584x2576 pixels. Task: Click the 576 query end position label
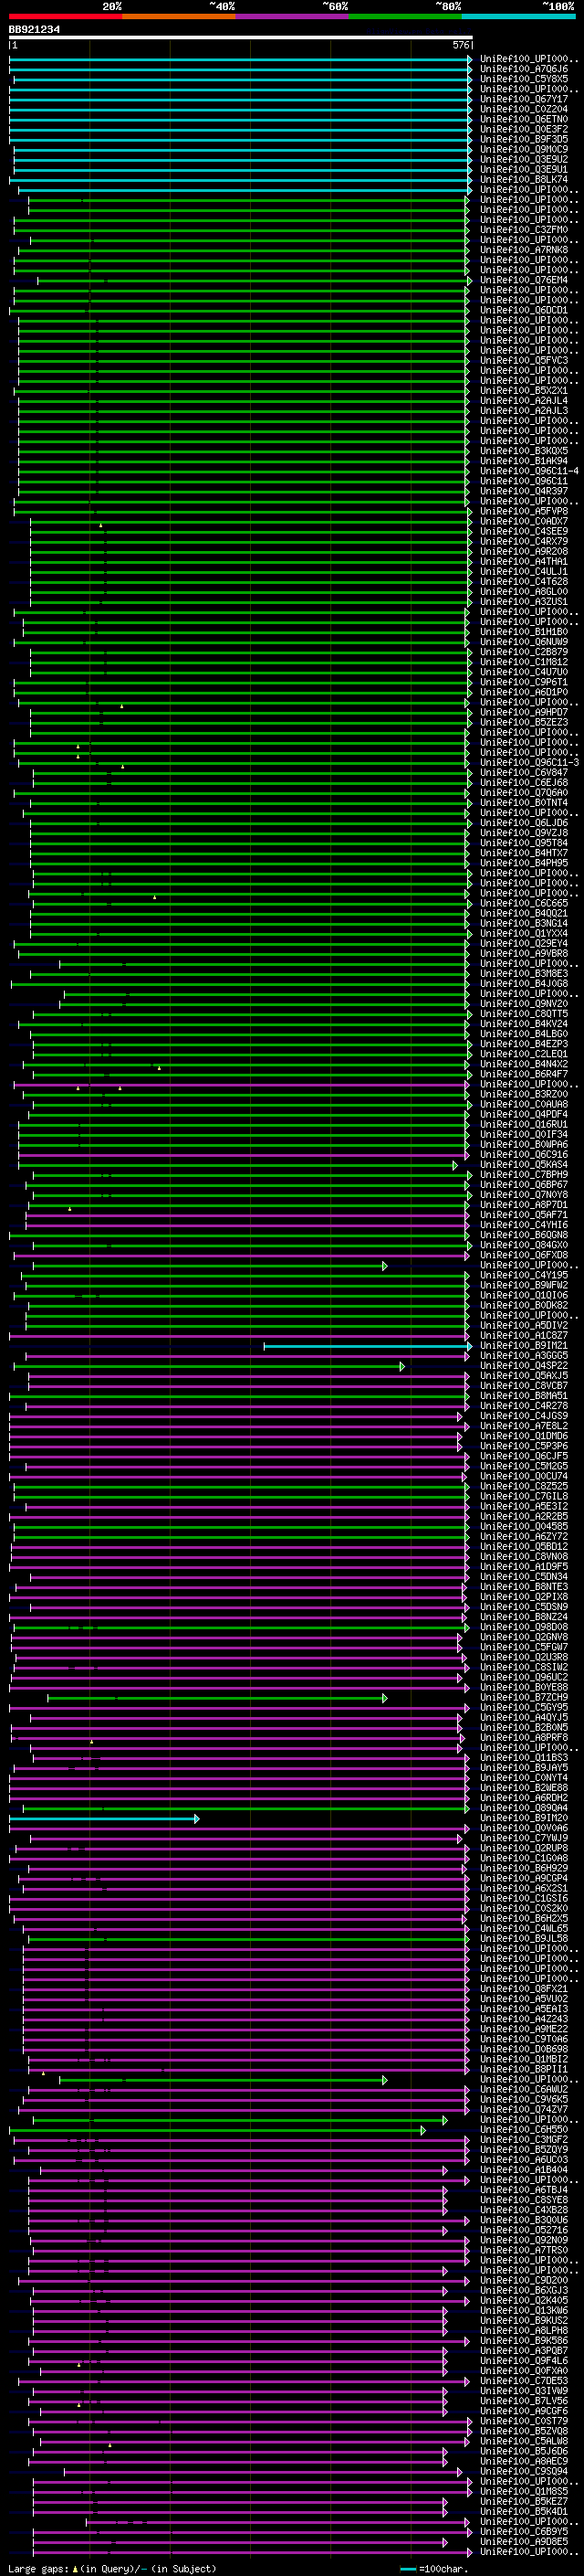coord(461,45)
